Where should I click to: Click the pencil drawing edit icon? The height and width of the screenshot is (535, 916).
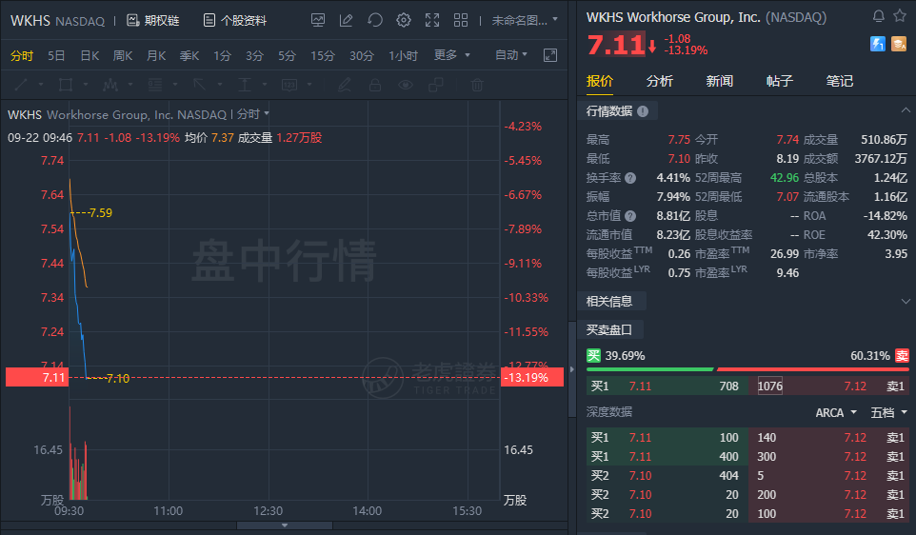(346, 20)
